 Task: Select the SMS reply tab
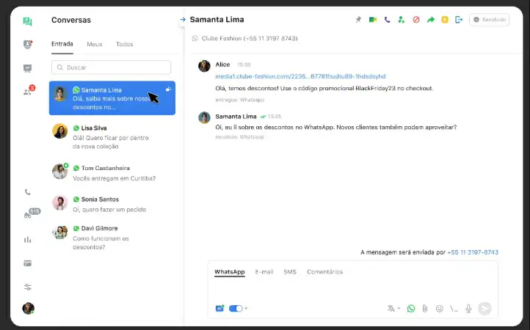[x=290, y=272]
